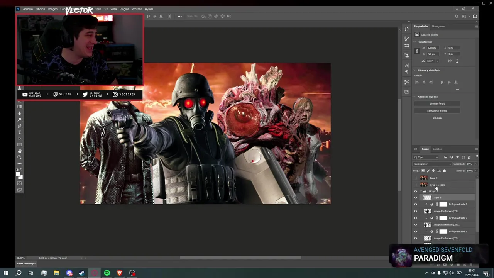Open the Brushes panel icon
The height and width of the screenshot is (278, 494).
407,39
